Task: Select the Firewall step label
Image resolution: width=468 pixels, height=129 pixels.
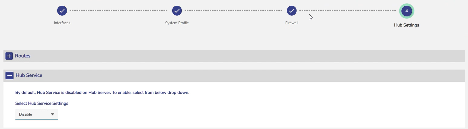Action: coord(292,23)
